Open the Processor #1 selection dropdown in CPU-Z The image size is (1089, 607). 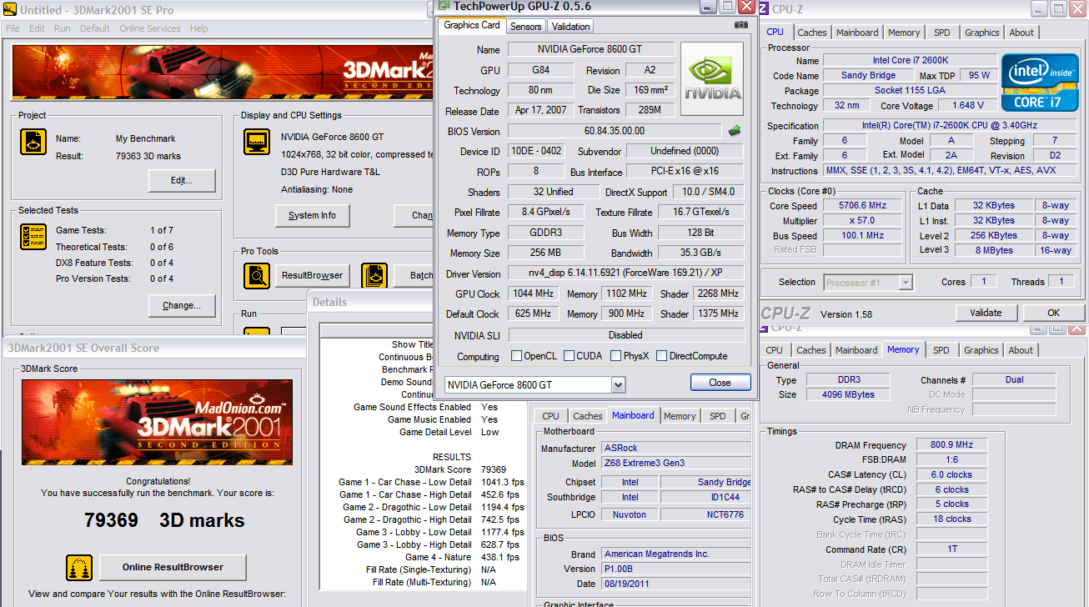906,283
